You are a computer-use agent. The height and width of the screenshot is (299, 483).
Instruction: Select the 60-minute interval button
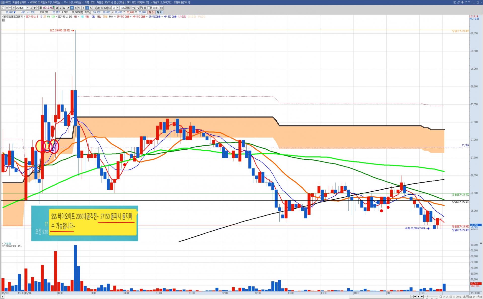pos(102,8)
